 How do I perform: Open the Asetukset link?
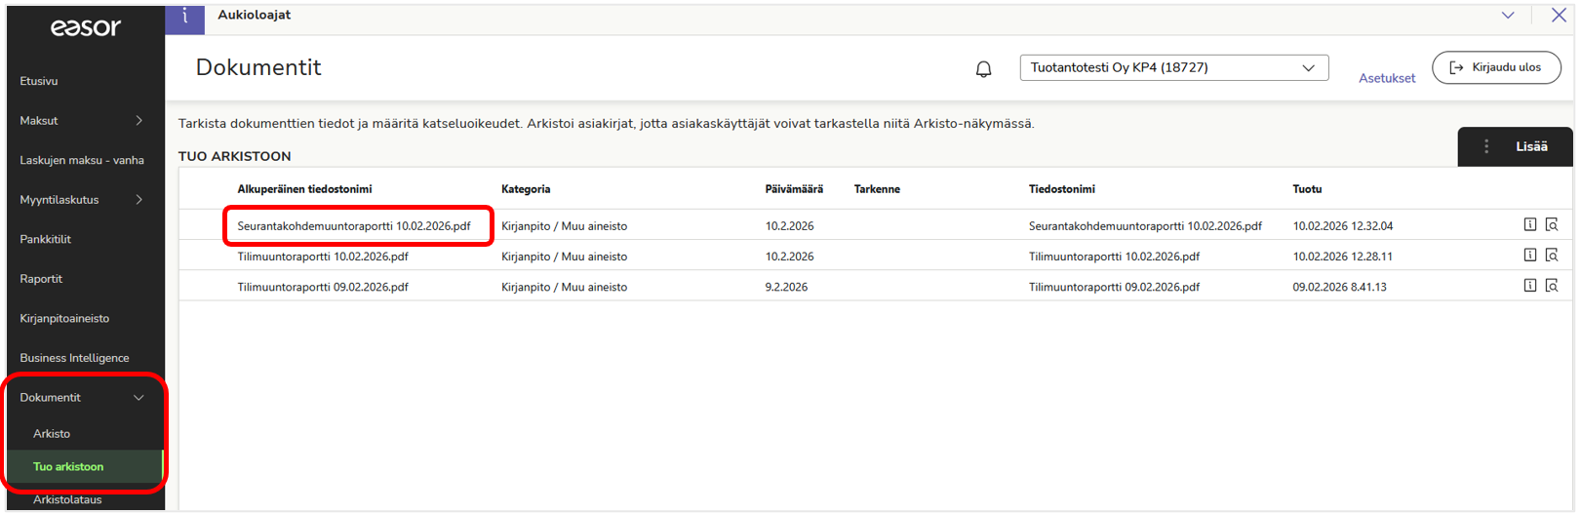coord(1387,78)
